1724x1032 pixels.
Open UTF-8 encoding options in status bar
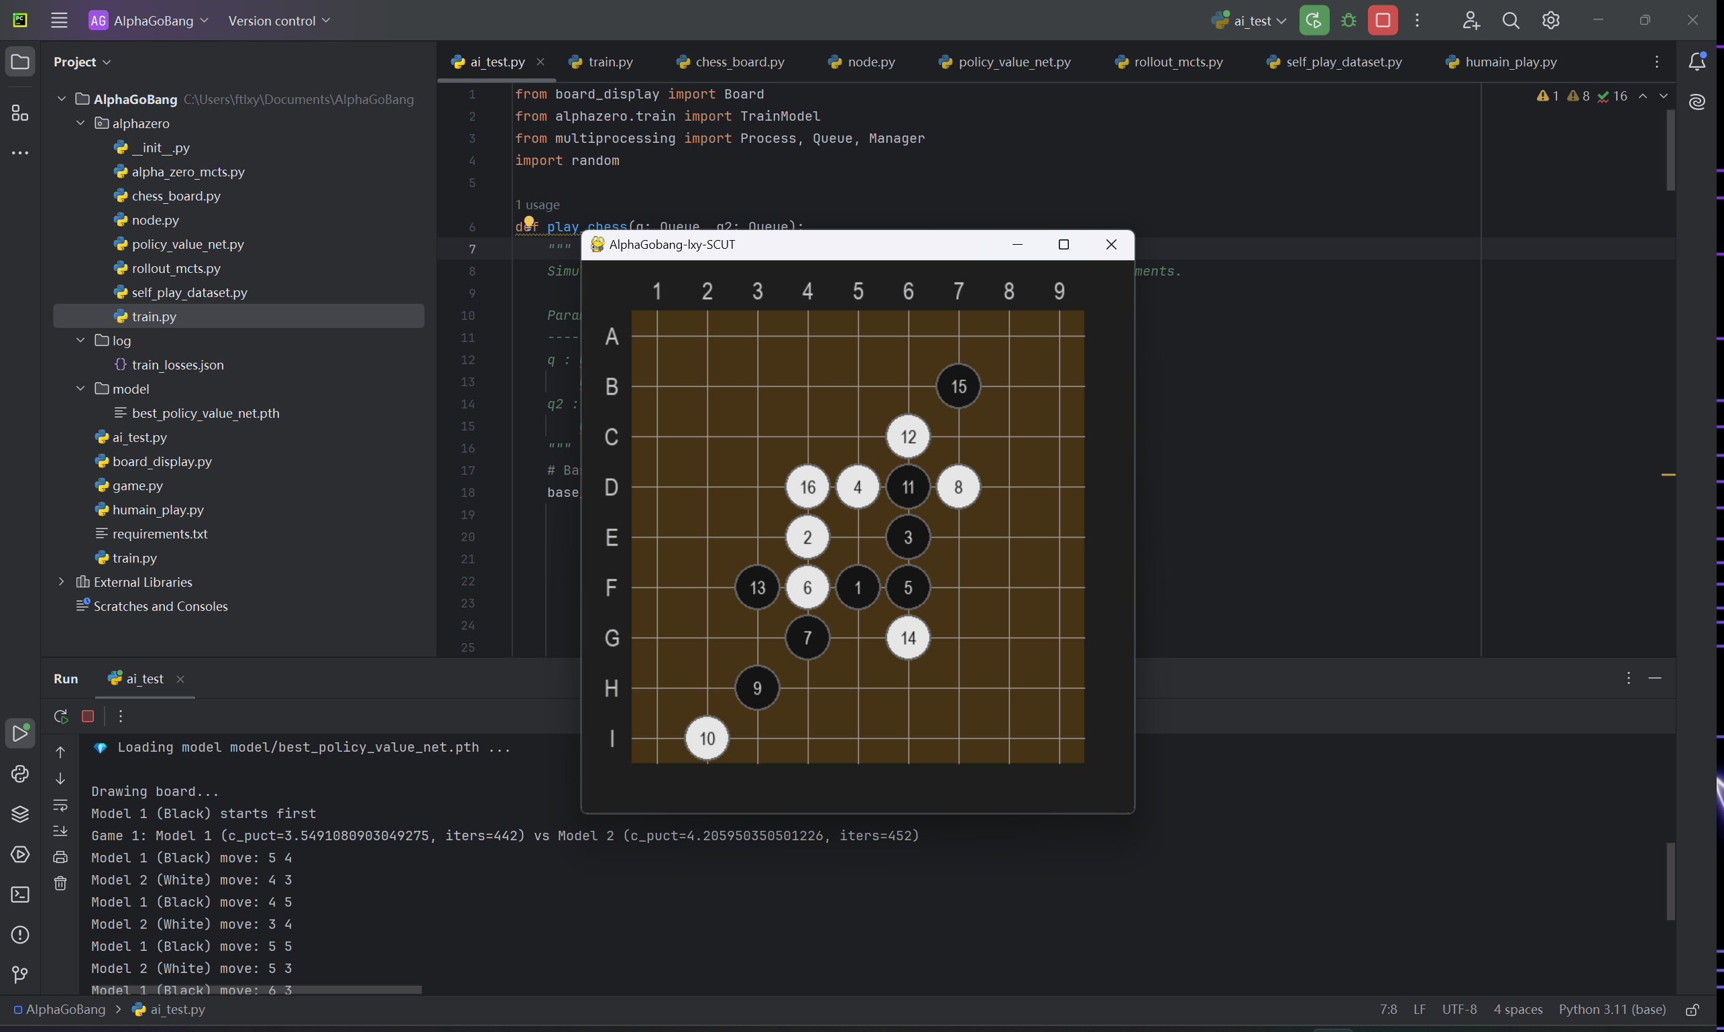[x=1459, y=1009]
